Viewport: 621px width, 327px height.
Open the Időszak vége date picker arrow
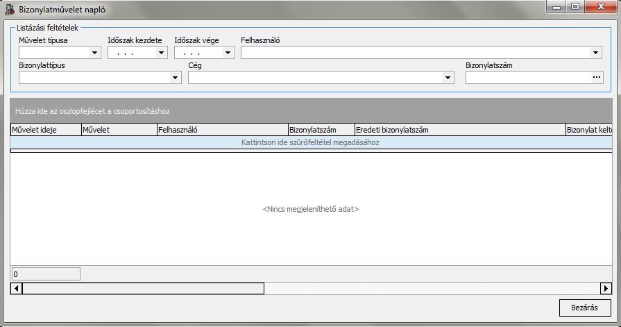(x=228, y=53)
